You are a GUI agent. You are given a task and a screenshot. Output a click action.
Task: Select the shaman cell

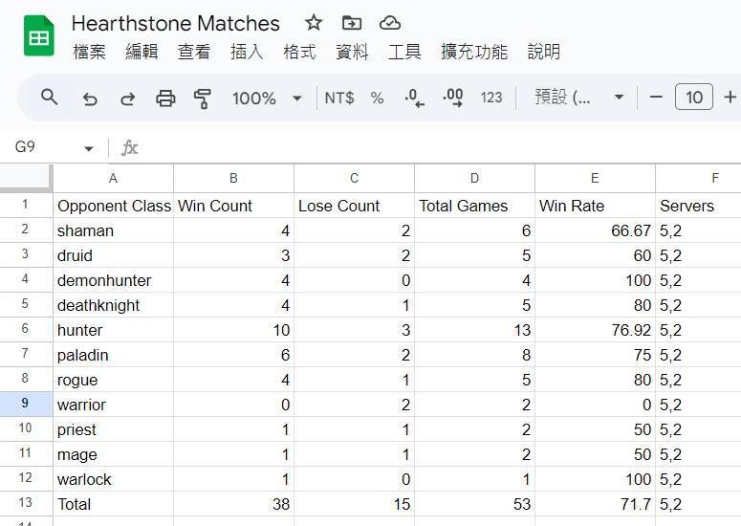pyautogui.click(x=113, y=230)
